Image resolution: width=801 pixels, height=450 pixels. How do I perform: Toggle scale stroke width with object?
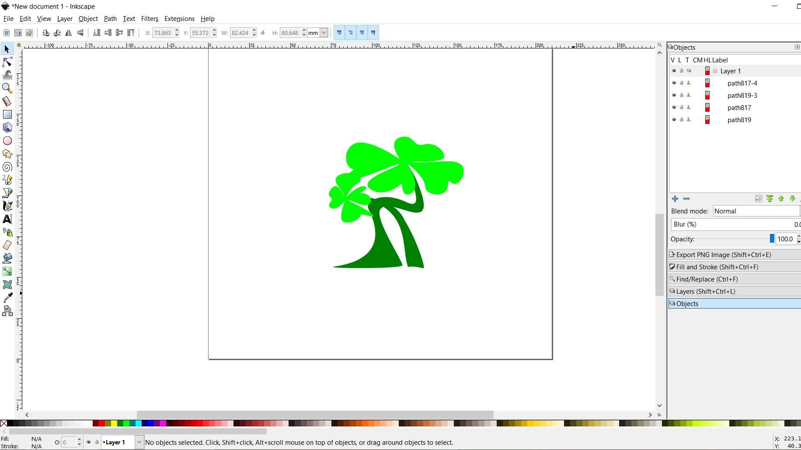coord(339,33)
